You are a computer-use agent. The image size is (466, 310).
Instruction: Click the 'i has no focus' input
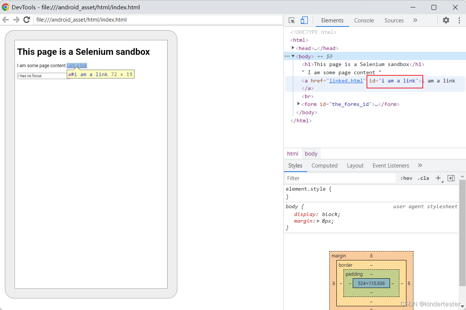click(43, 76)
